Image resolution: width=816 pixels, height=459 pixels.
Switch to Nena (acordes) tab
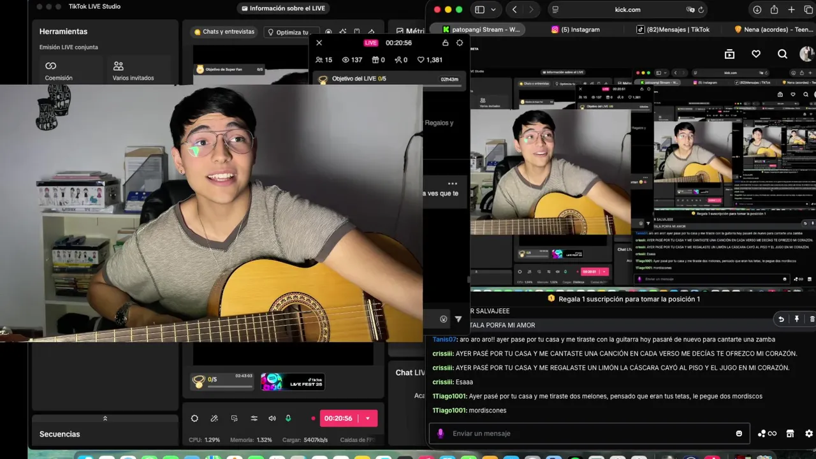click(773, 29)
